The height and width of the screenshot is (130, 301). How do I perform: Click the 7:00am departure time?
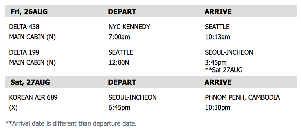pos(119,37)
